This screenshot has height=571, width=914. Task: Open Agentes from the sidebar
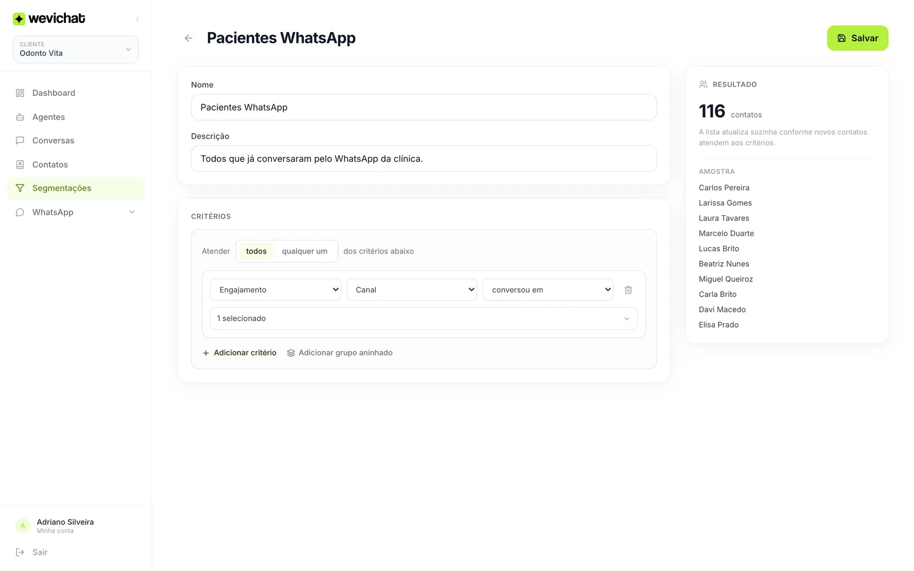coord(76,117)
